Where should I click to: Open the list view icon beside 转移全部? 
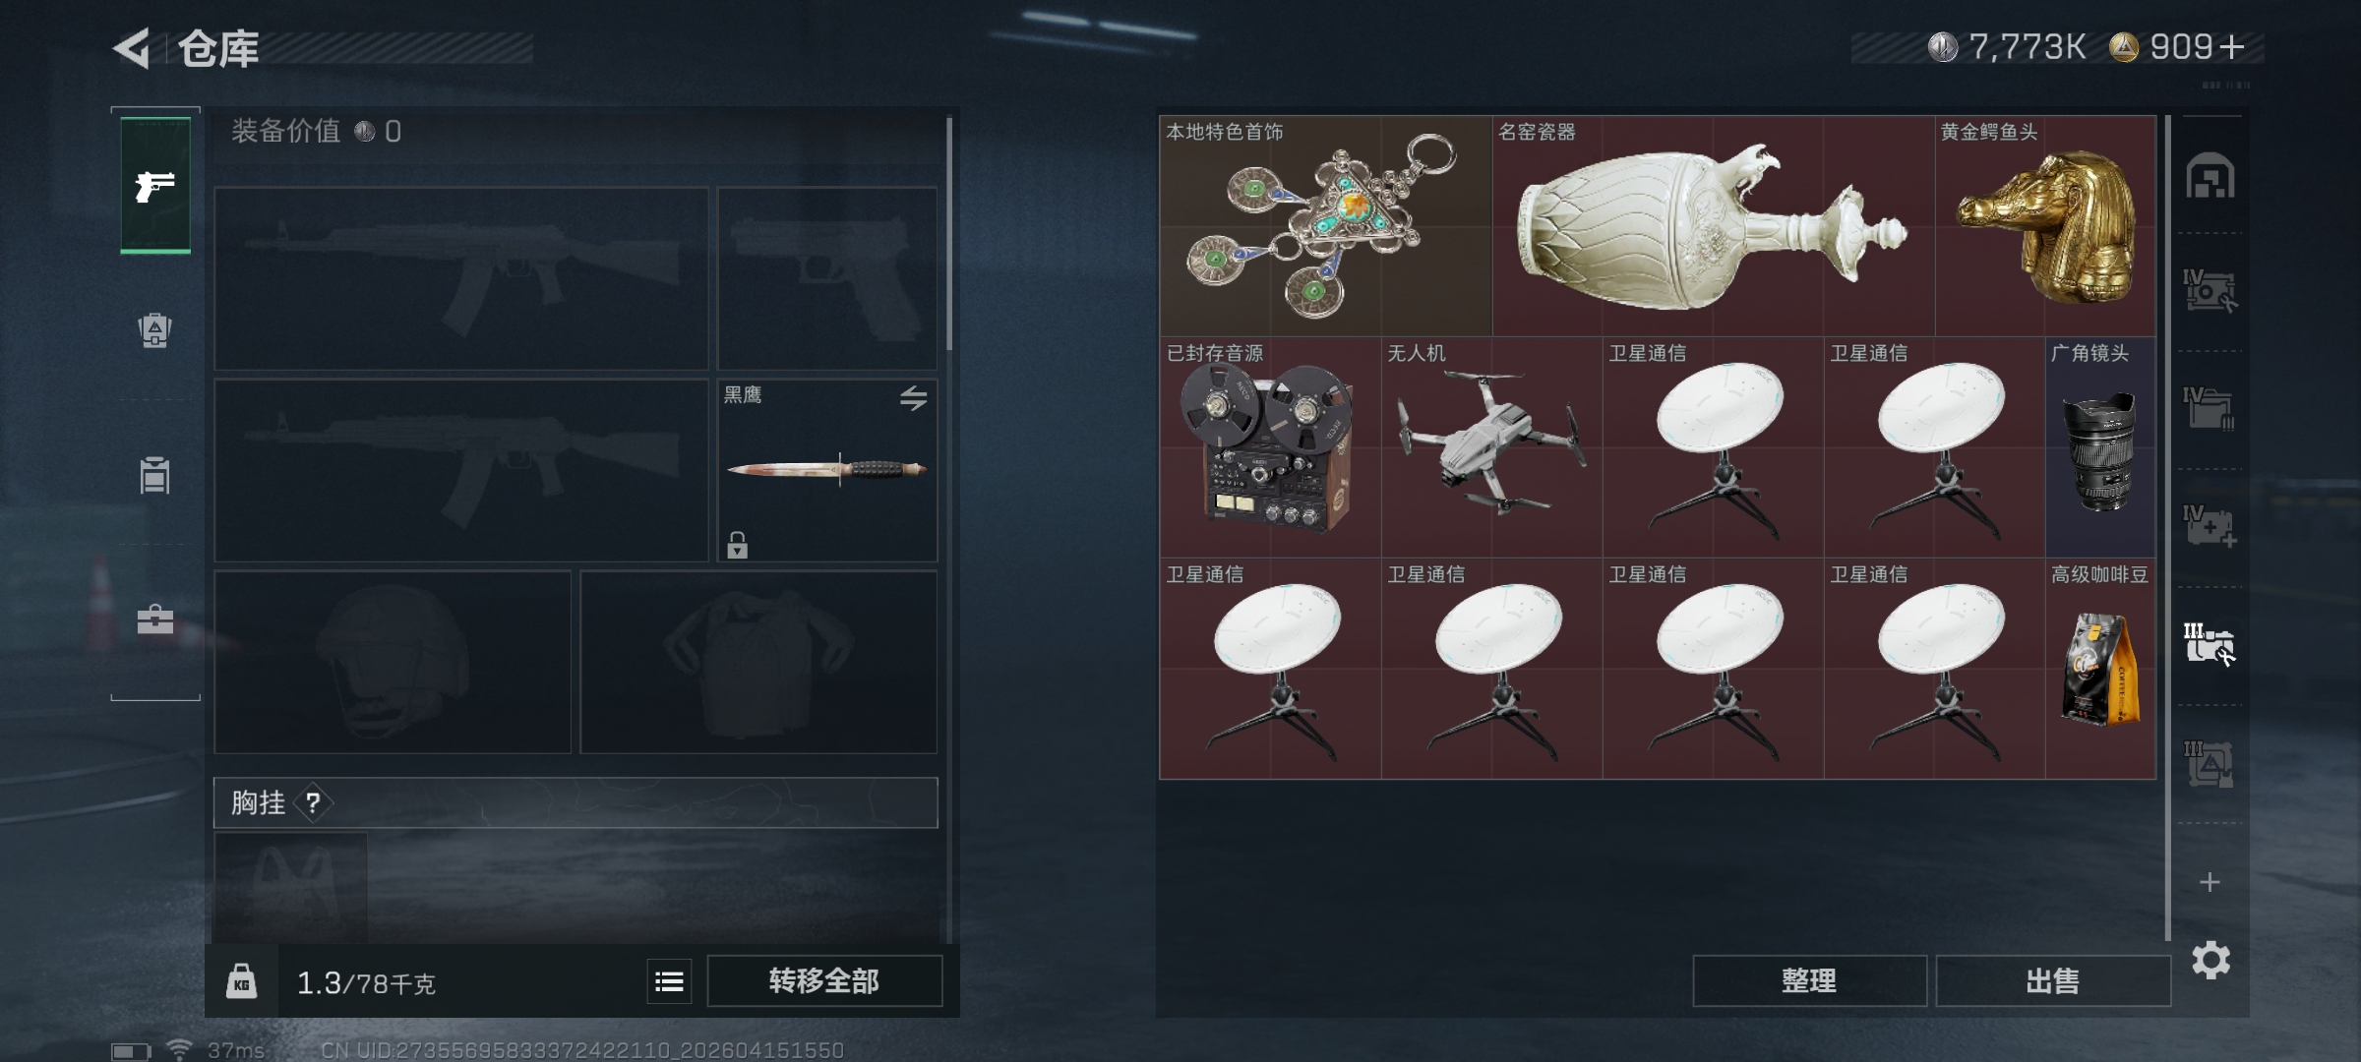pyautogui.click(x=669, y=981)
